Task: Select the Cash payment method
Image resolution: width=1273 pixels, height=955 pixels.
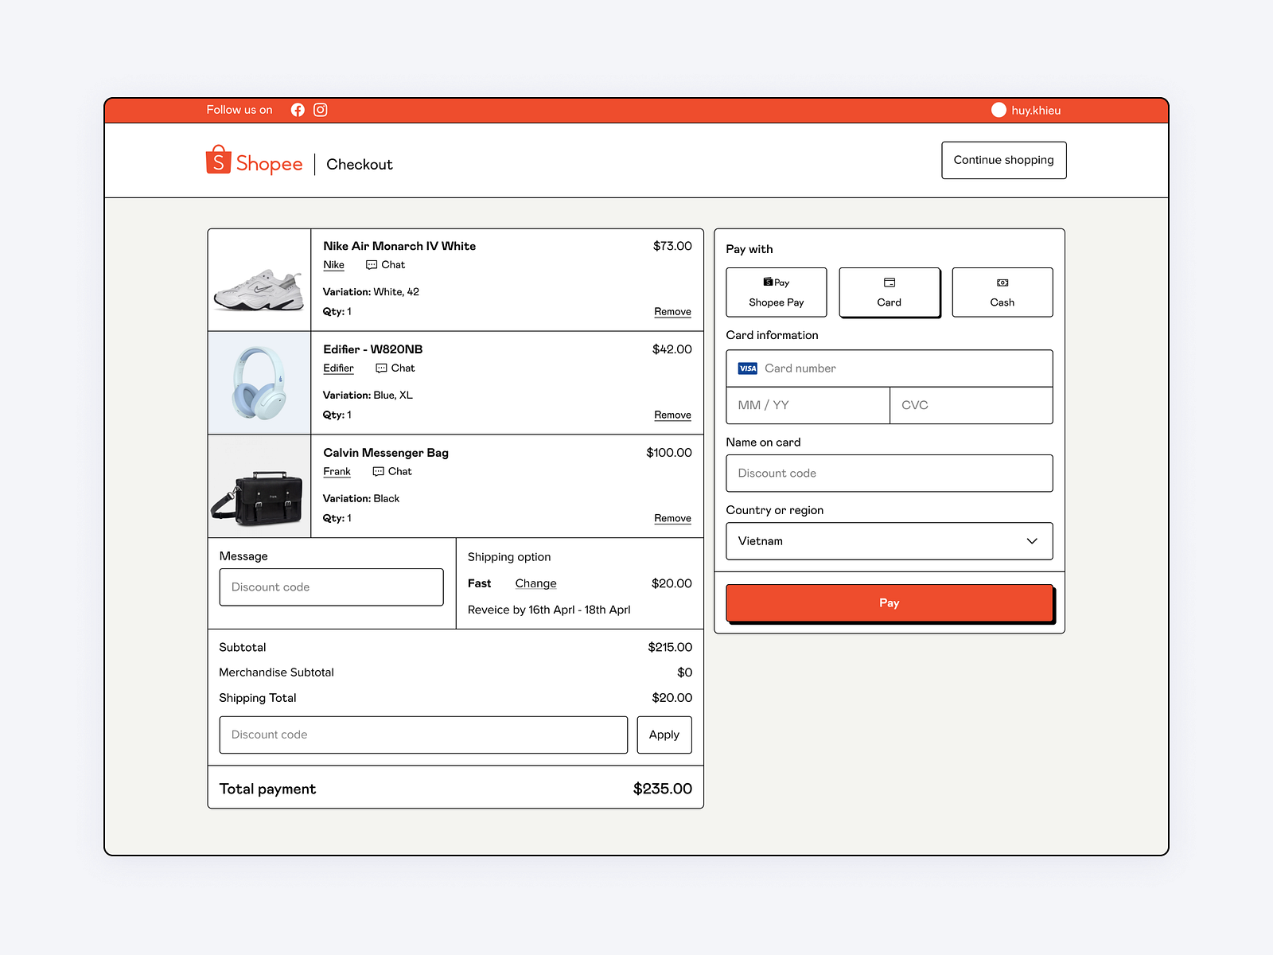Action: coord(1002,292)
